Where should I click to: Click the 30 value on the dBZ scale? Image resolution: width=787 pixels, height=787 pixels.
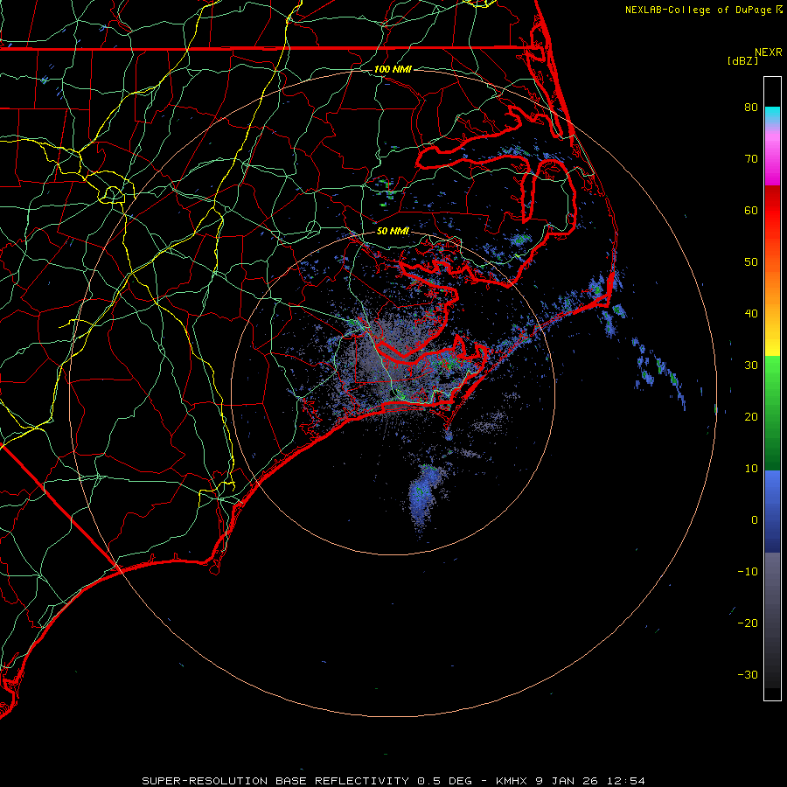751,365
